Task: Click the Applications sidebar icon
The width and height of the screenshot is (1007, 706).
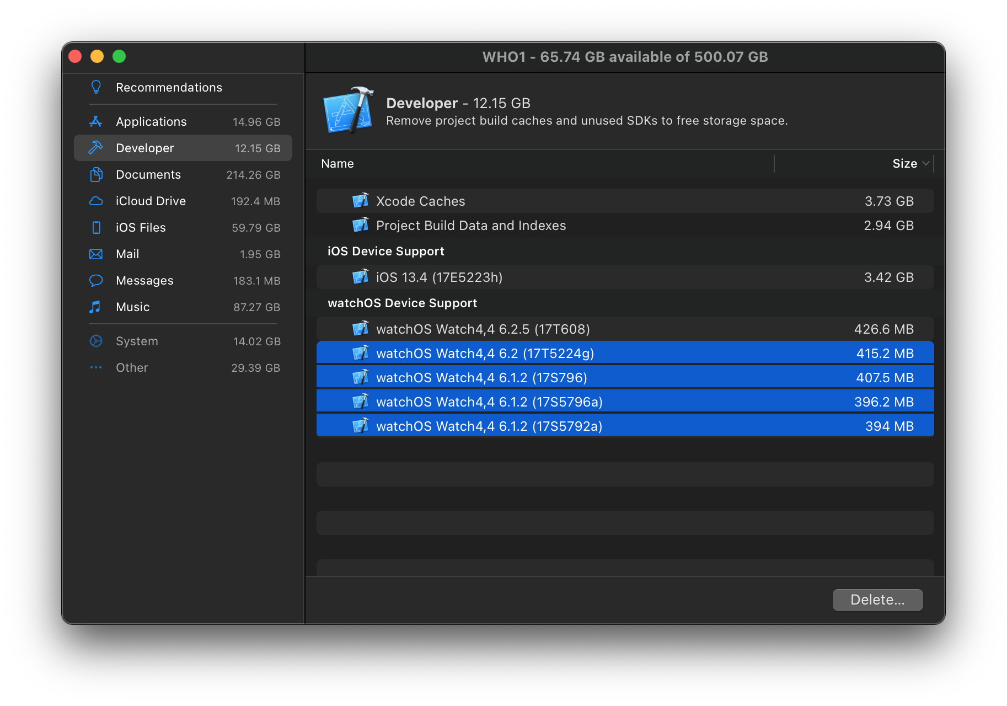Action: click(96, 121)
